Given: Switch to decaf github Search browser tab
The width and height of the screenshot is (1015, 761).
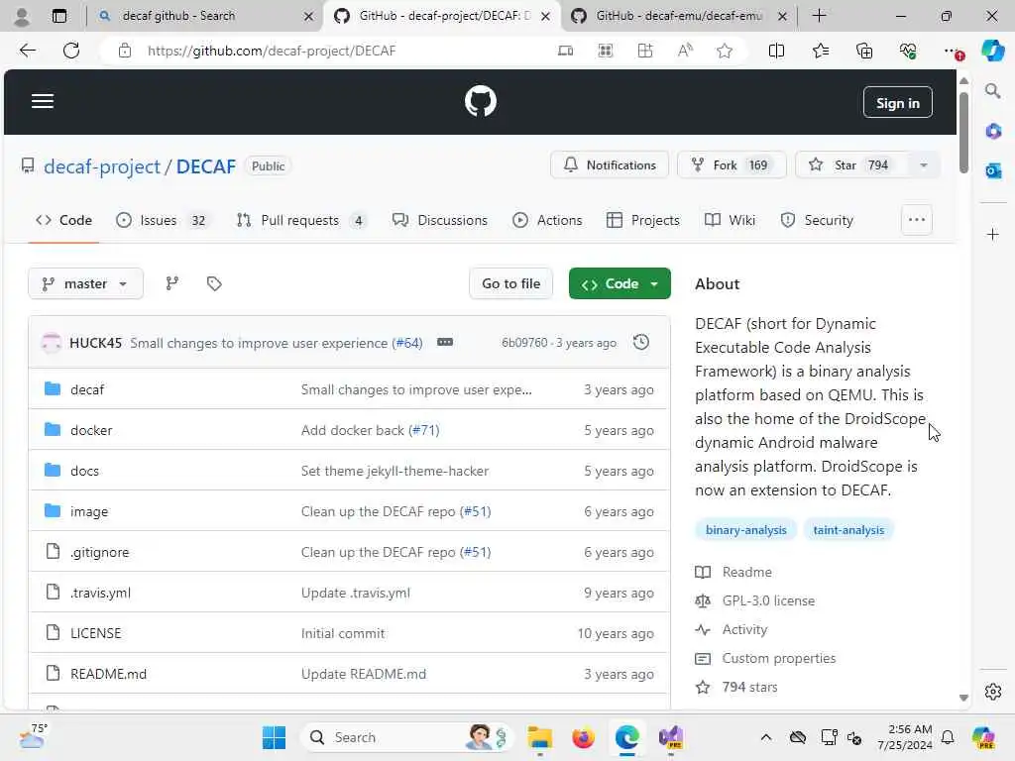Looking at the screenshot, I should coord(202,16).
